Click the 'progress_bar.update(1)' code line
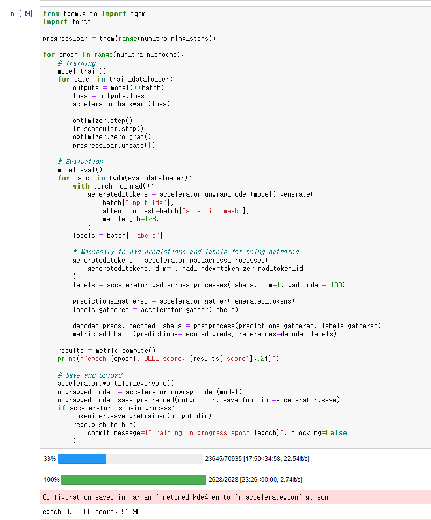431x520 pixels. click(114, 145)
